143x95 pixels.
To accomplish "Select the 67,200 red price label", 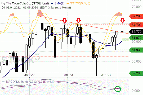I will [136, 16].
